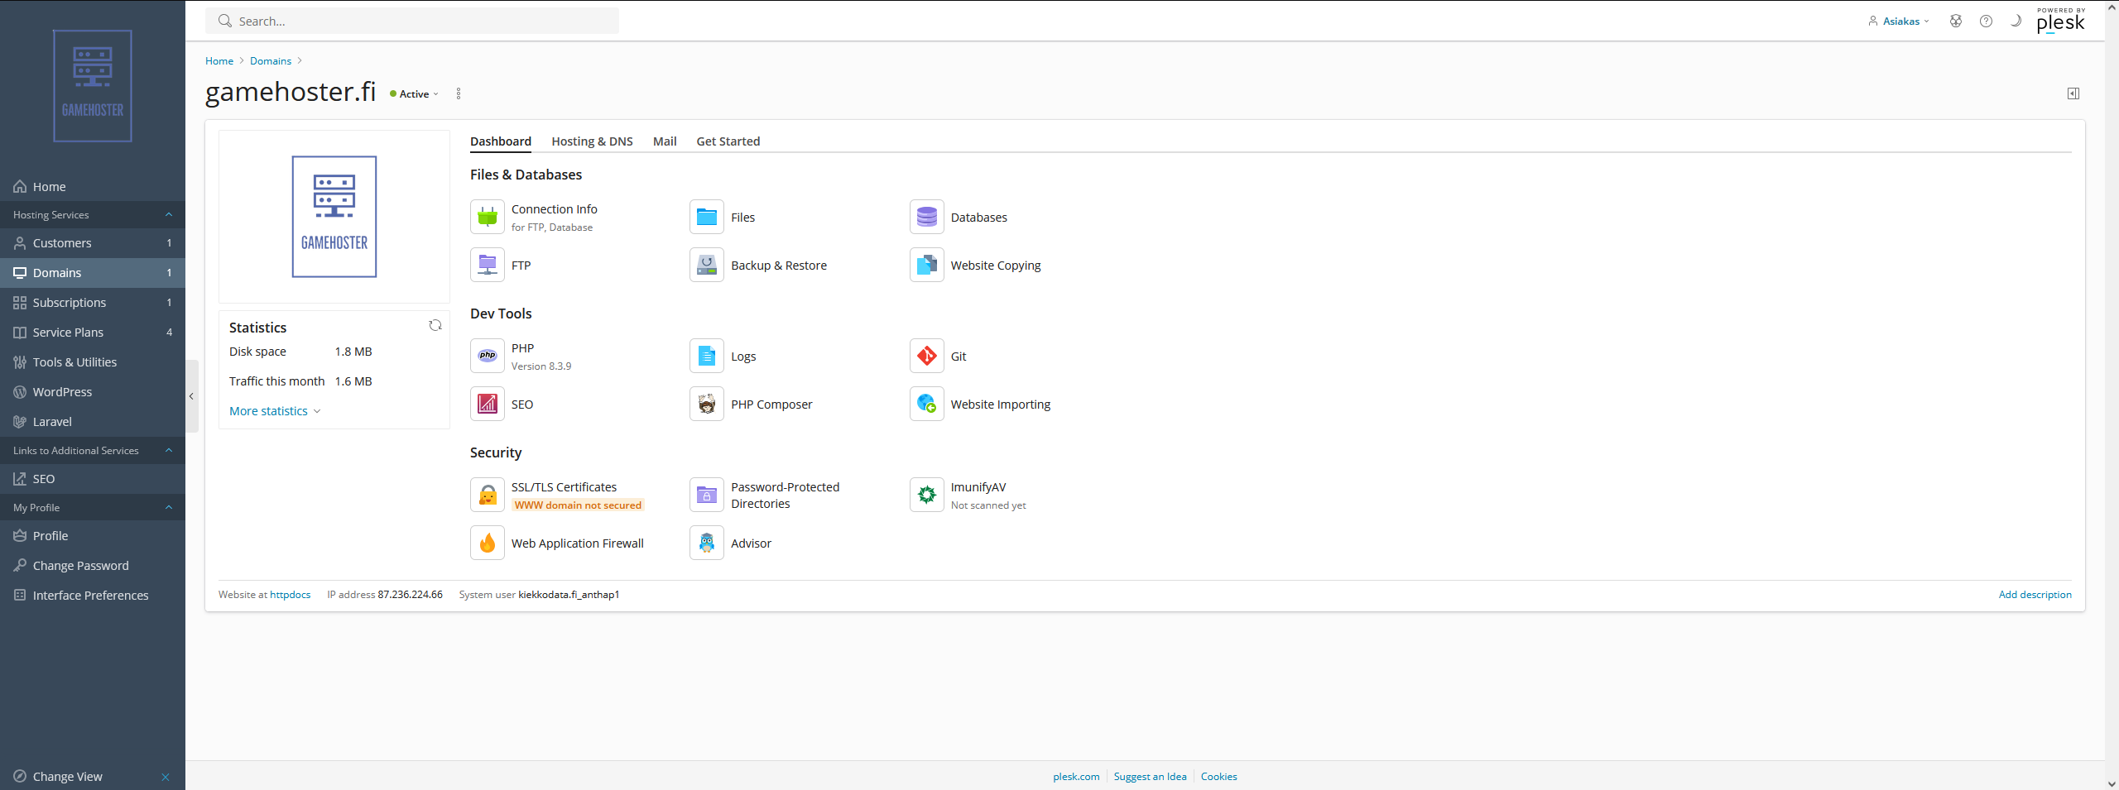Collapse the left sidebar with the arrow handle
Viewport: 2119px width, 790px height.
[x=191, y=396]
